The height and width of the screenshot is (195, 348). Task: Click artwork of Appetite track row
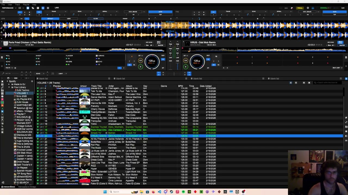(85, 181)
